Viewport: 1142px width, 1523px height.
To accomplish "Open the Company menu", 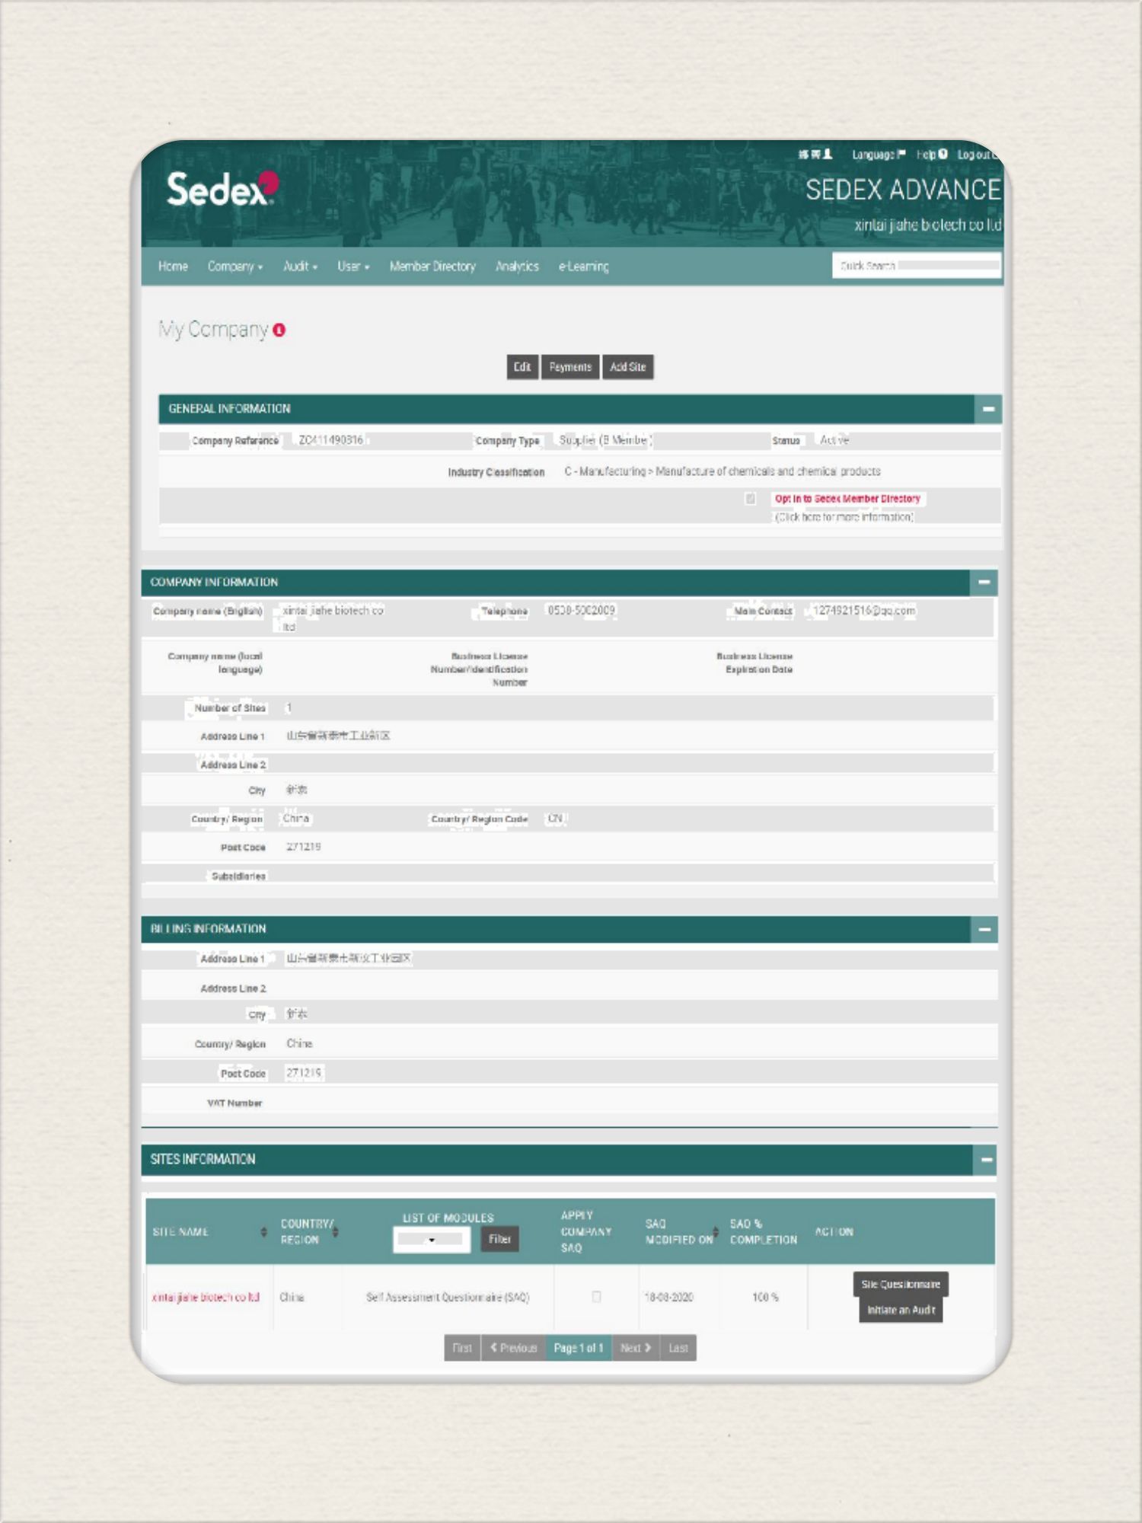I will pyautogui.click(x=234, y=267).
